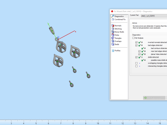Open the Noise Shells fix page

118,32
